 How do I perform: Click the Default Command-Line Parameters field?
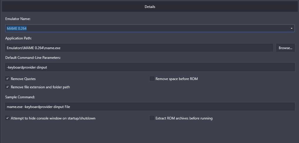pyautogui.click(x=150, y=67)
